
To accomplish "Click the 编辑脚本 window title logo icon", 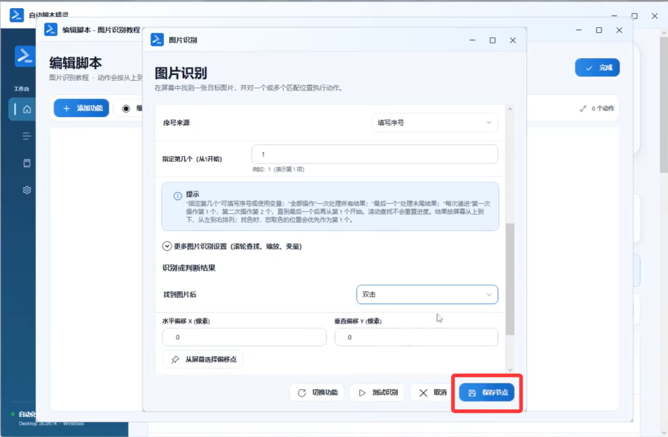I will pos(51,29).
